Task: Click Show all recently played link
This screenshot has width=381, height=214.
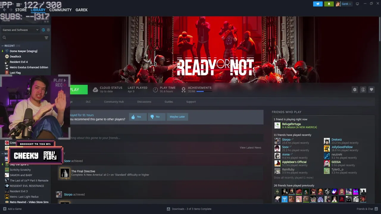Action: (x=293, y=178)
